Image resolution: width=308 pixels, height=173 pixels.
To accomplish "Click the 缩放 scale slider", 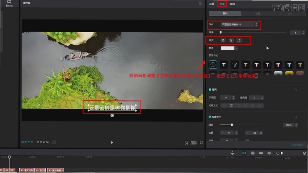I will 249,125.
